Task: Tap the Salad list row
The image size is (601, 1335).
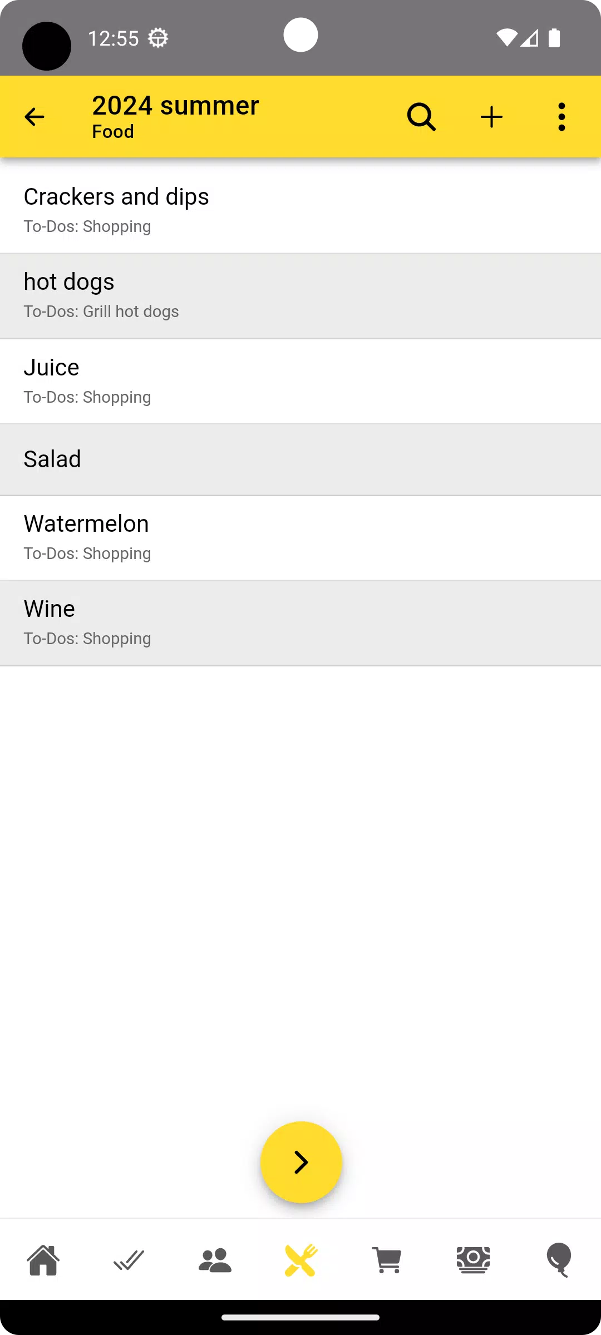Action: point(300,459)
